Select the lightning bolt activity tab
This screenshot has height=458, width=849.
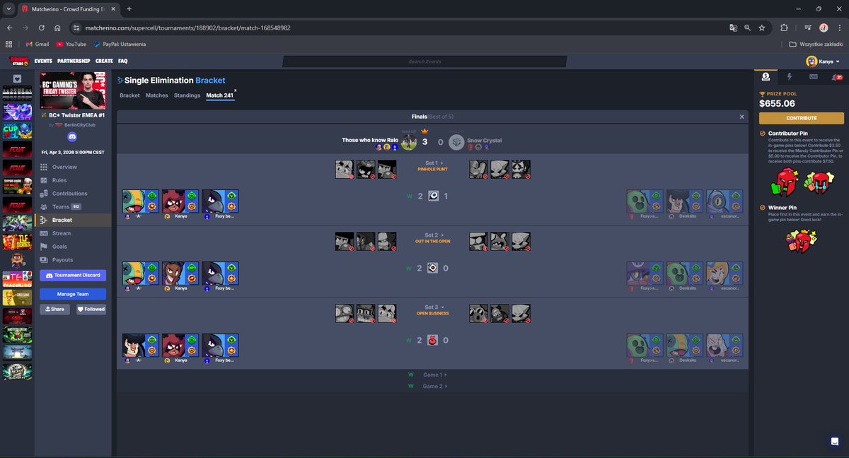click(x=790, y=76)
